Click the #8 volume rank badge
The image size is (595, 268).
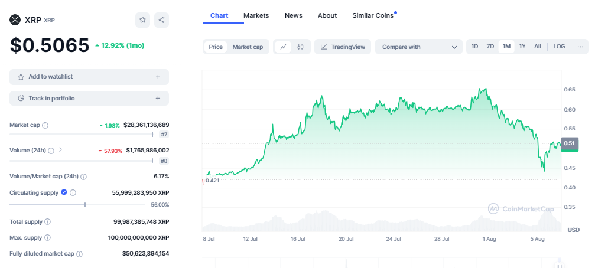(x=164, y=161)
